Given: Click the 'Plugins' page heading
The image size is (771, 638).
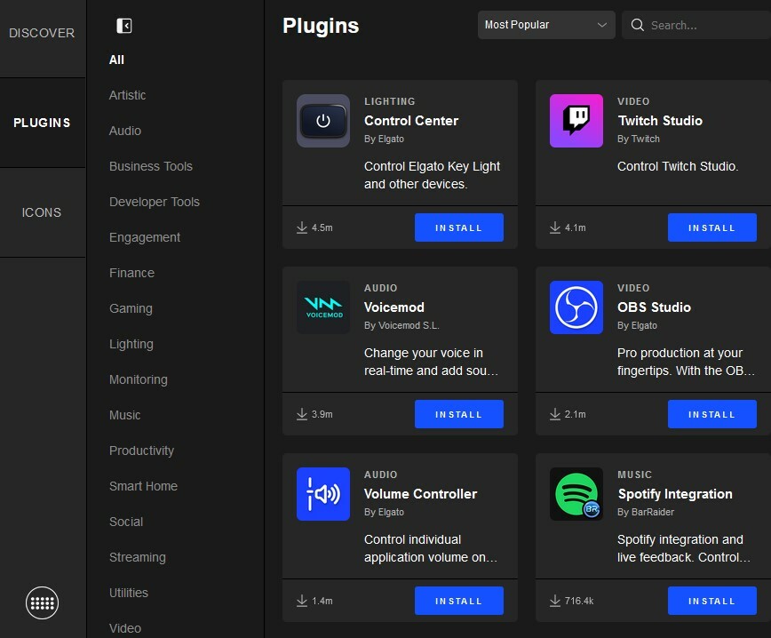Looking at the screenshot, I should pyautogui.click(x=321, y=26).
